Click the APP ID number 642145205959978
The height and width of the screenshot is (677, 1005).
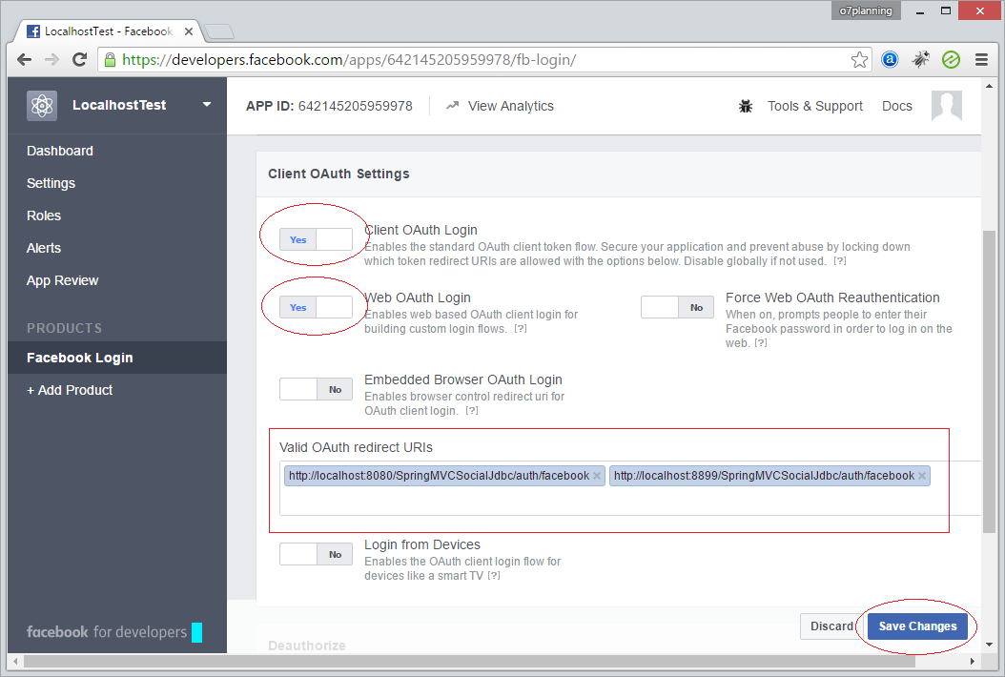click(x=356, y=106)
